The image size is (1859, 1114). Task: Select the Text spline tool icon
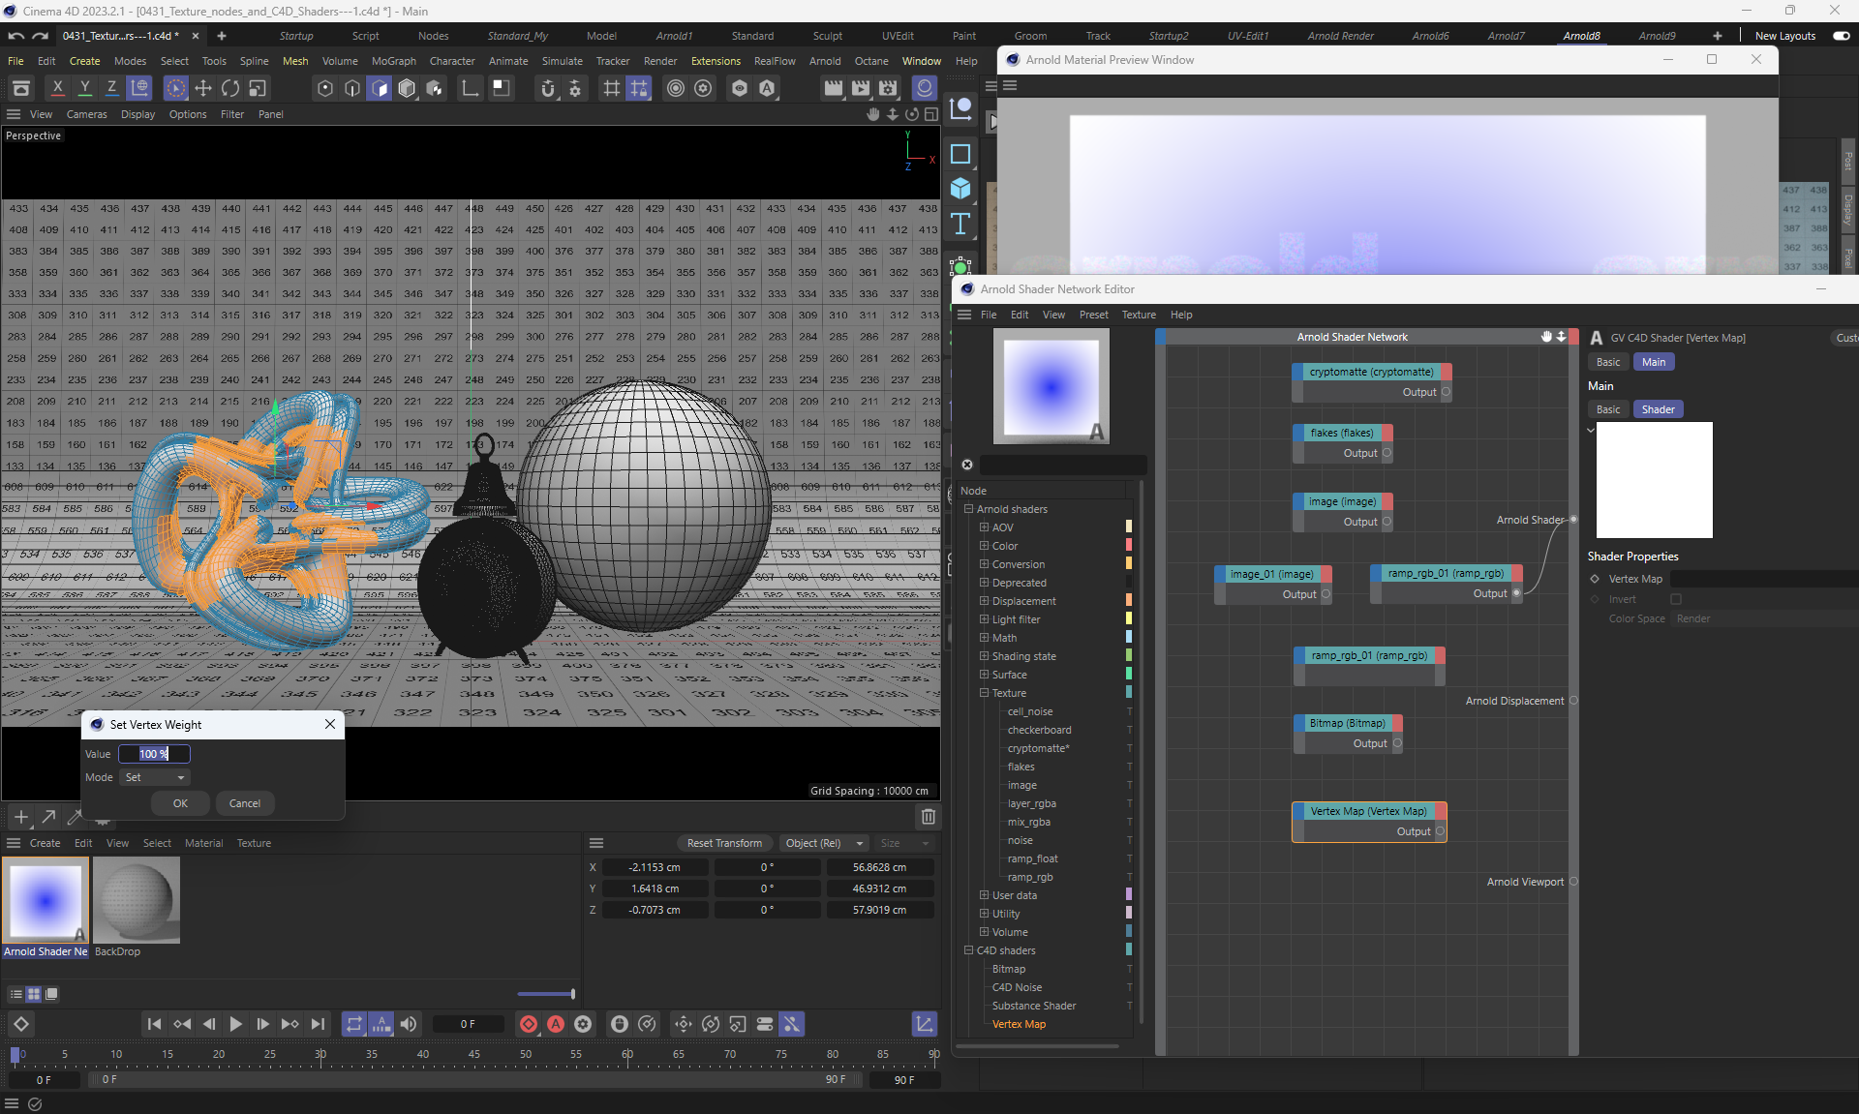click(x=960, y=225)
